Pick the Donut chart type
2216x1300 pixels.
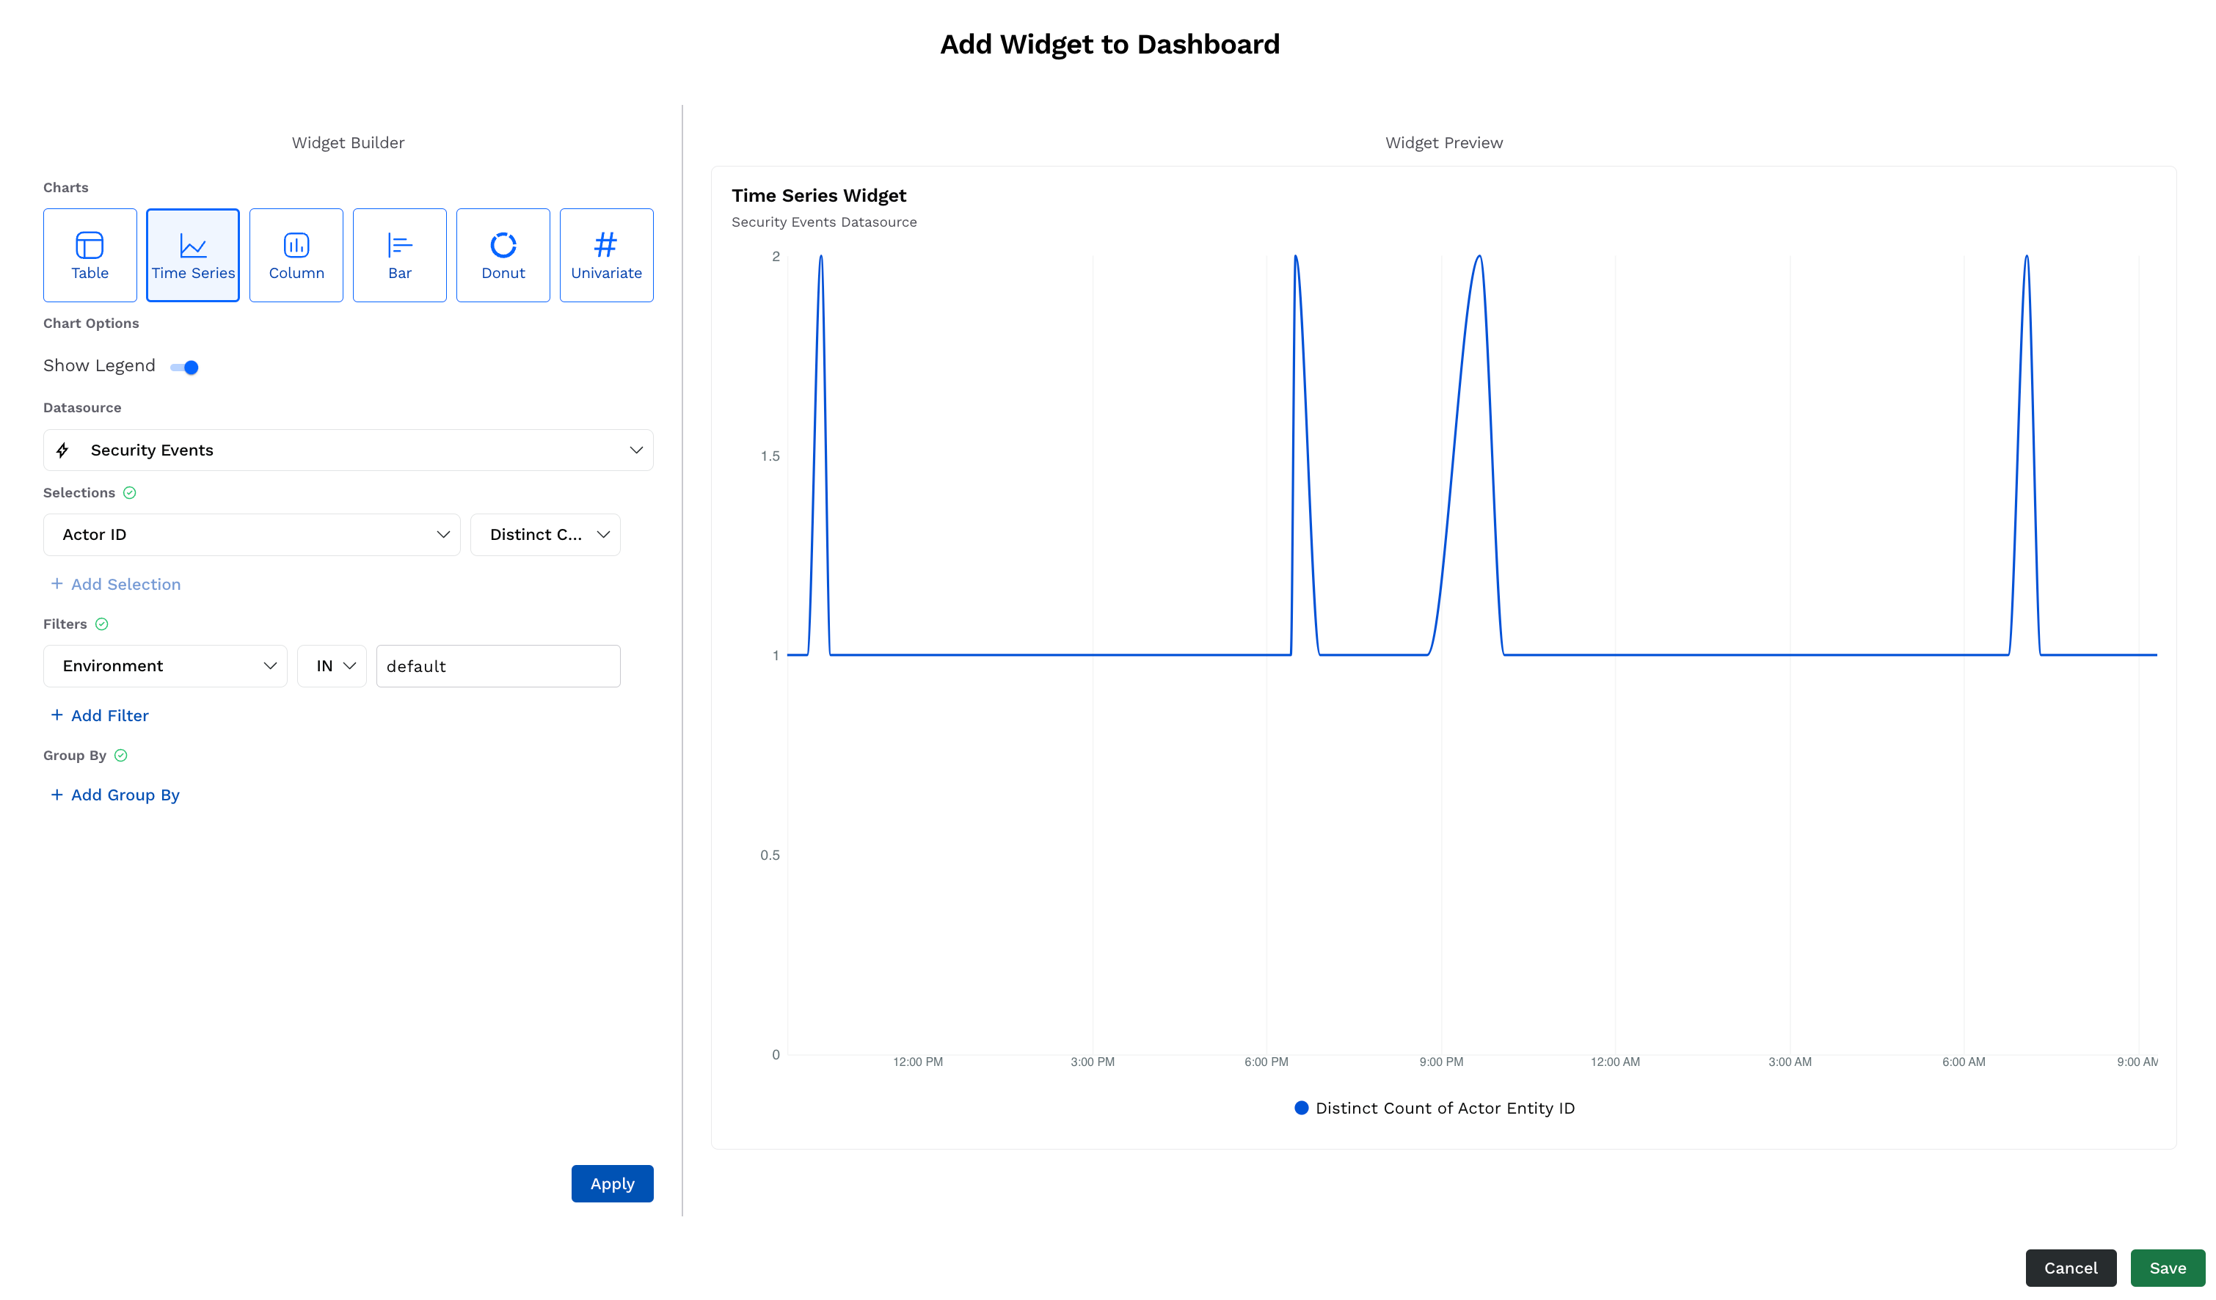503,255
